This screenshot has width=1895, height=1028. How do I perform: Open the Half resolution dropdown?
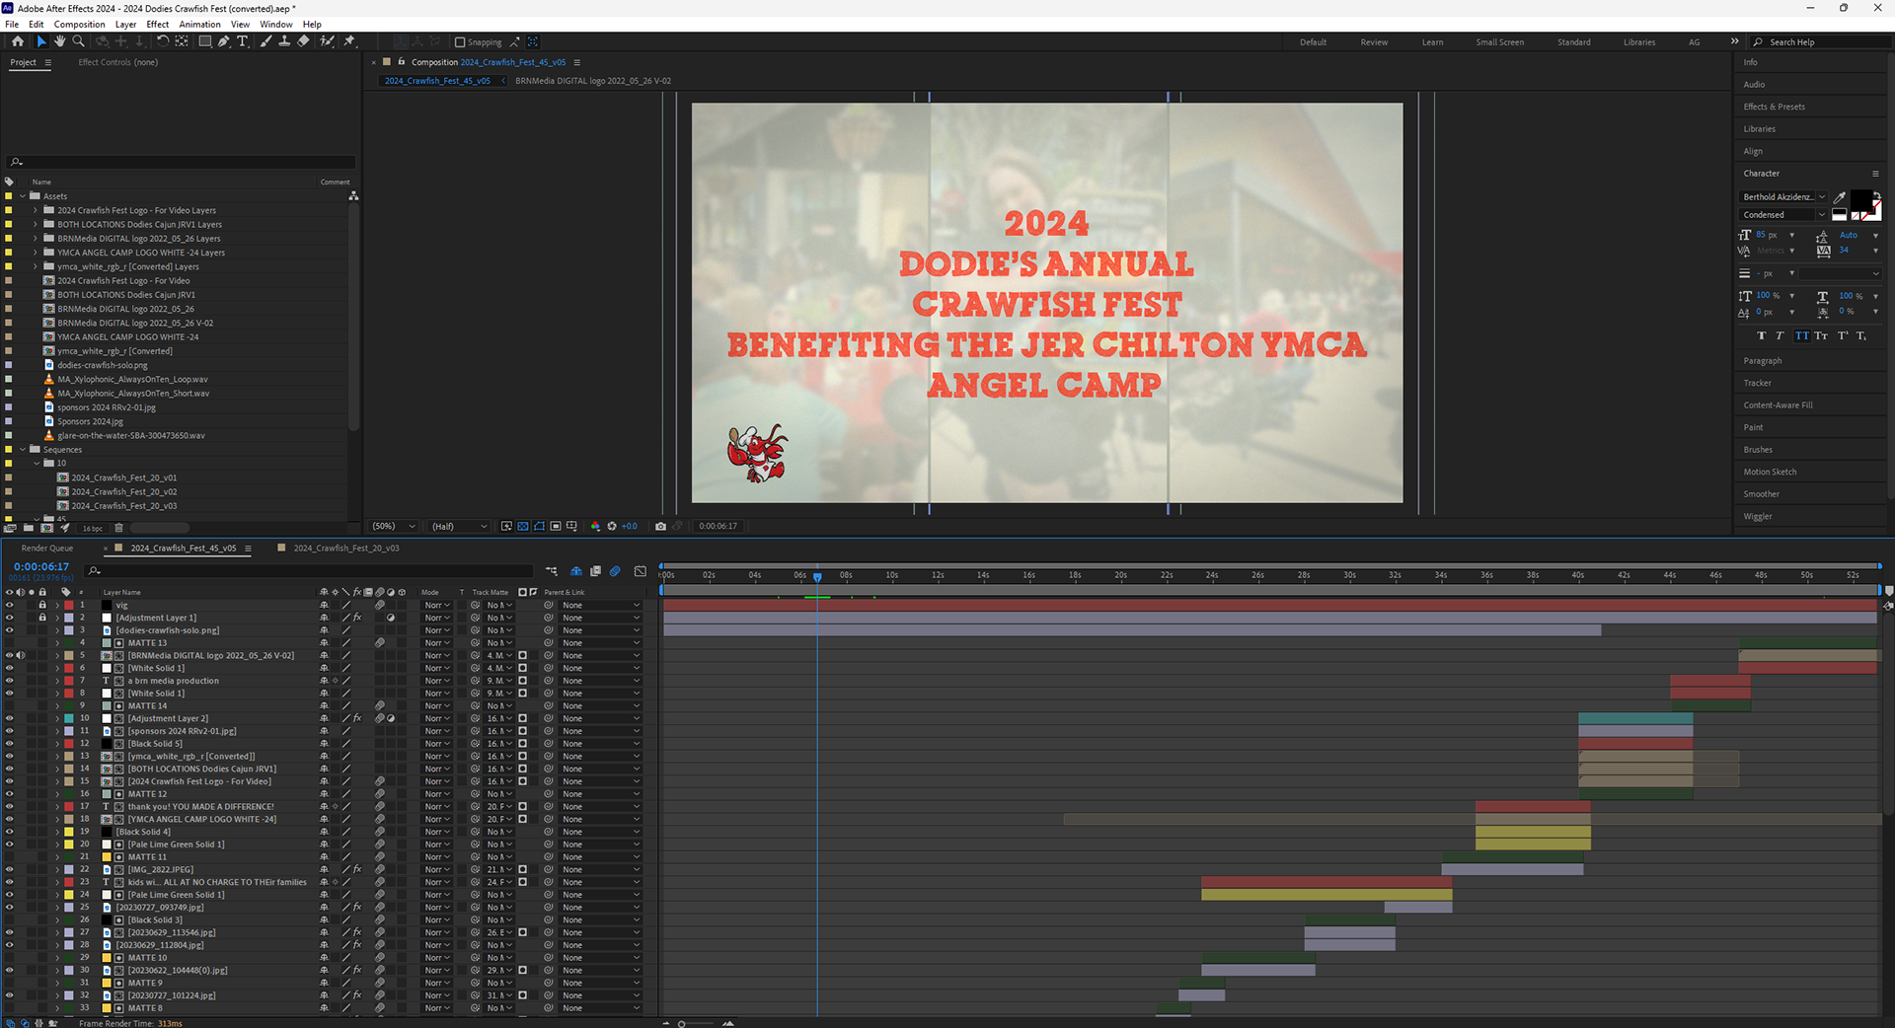(459, 526)
